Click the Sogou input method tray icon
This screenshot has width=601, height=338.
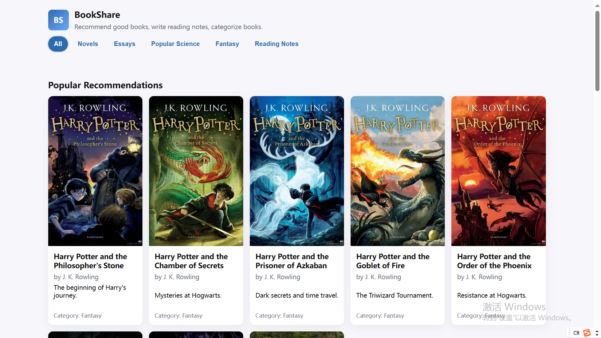click(x=587, y=333)
